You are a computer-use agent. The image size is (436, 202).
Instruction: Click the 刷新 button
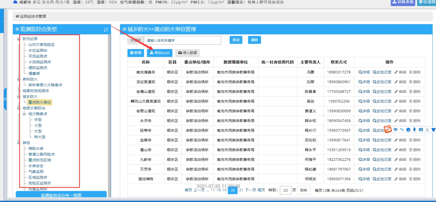255,40
